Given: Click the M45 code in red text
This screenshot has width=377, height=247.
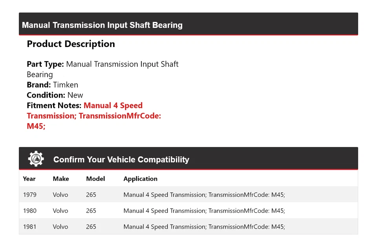Looking at the screenshot, I should tap(36, 126).
